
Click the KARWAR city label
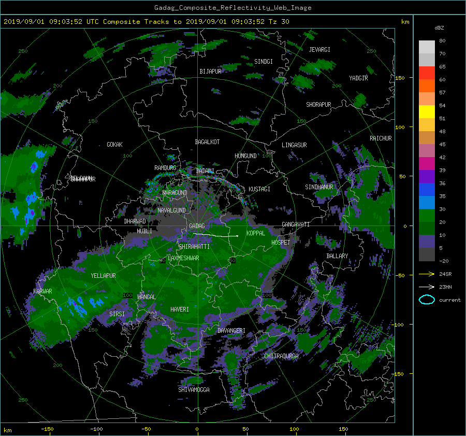(42, 291)
